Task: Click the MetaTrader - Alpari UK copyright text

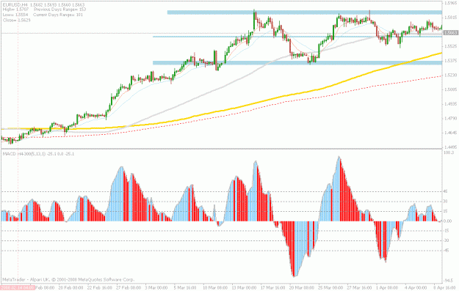Action: [68, 279]
